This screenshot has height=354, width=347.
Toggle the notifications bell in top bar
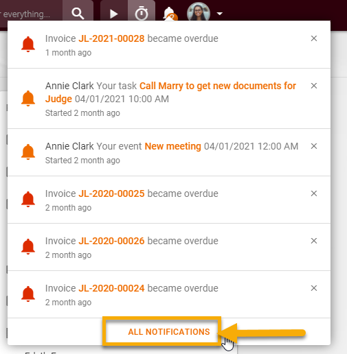(x=170, y=14)
